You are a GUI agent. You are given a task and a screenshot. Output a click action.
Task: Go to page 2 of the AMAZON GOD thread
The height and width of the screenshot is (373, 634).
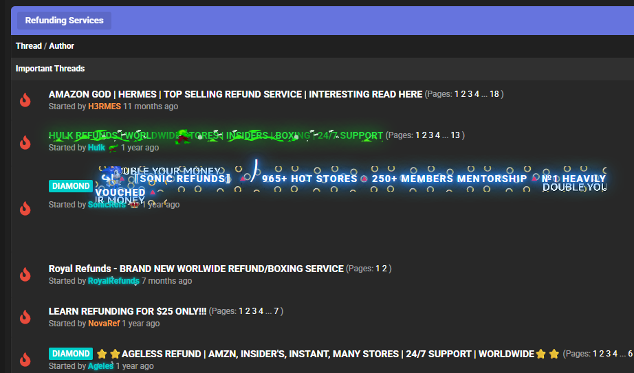pyautogui.click(x=463, y=94)
